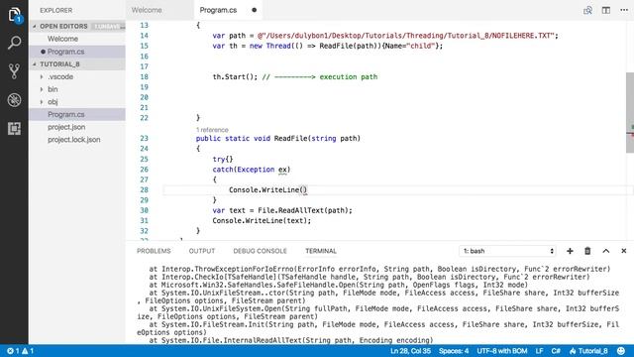Click the LF end-of-line selector
The image size is (634, 357).
[x=539, y=351]
